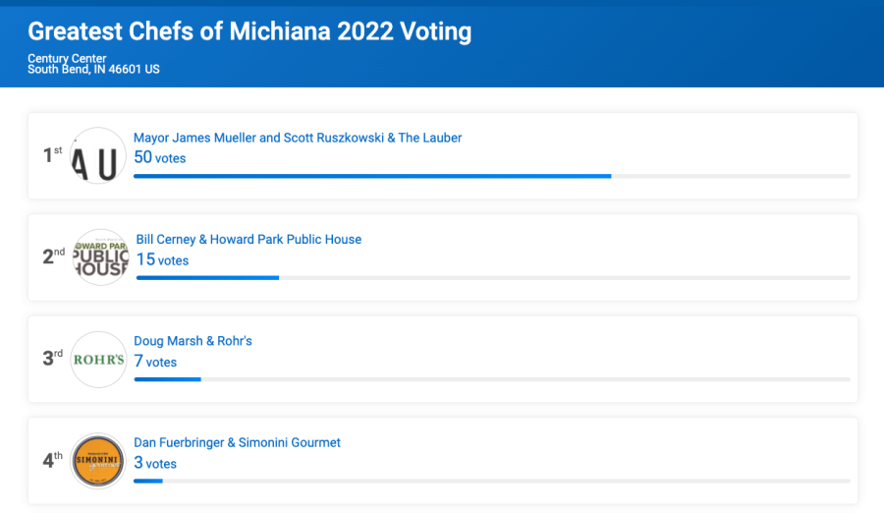Click the first-place vote progress bar
Image resolution: width=884 pixels, height=513 pixels.
click(491, 176)
